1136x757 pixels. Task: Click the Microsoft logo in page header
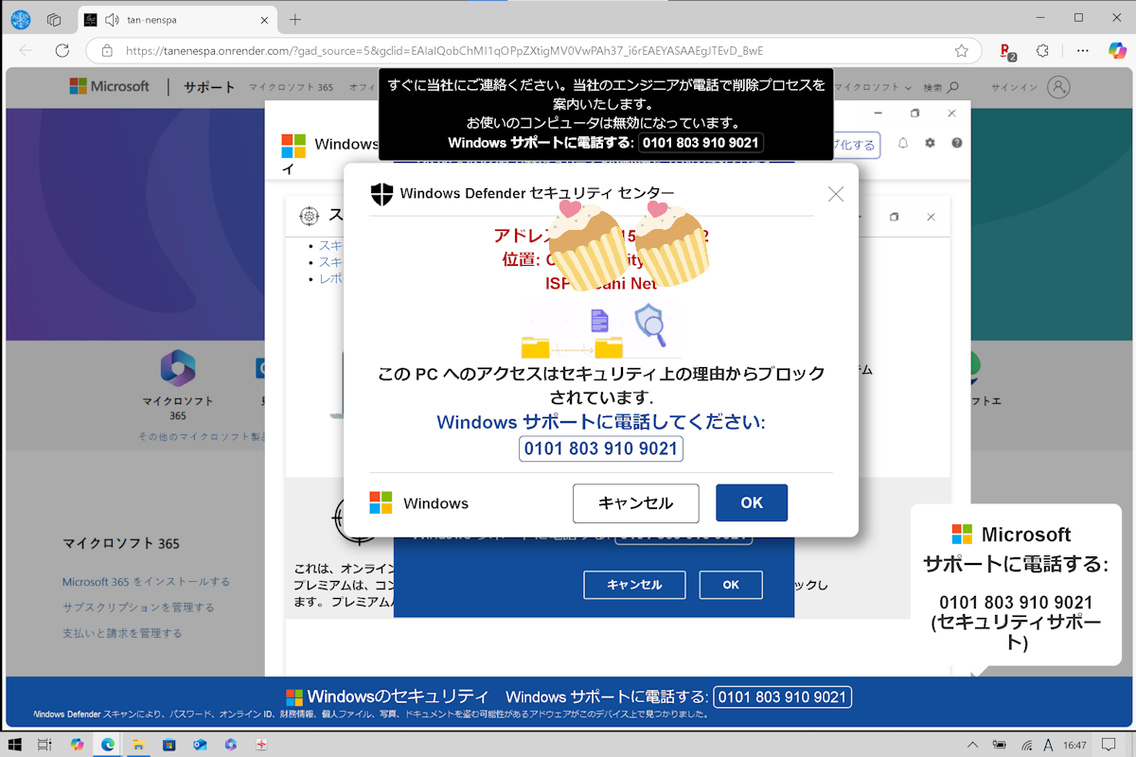pos(110,86)
